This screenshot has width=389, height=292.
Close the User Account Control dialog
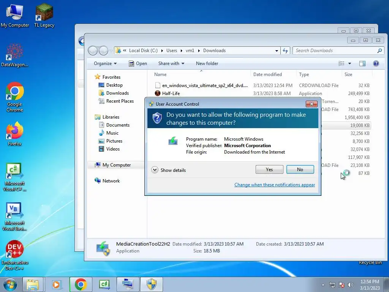pos(312,104)
